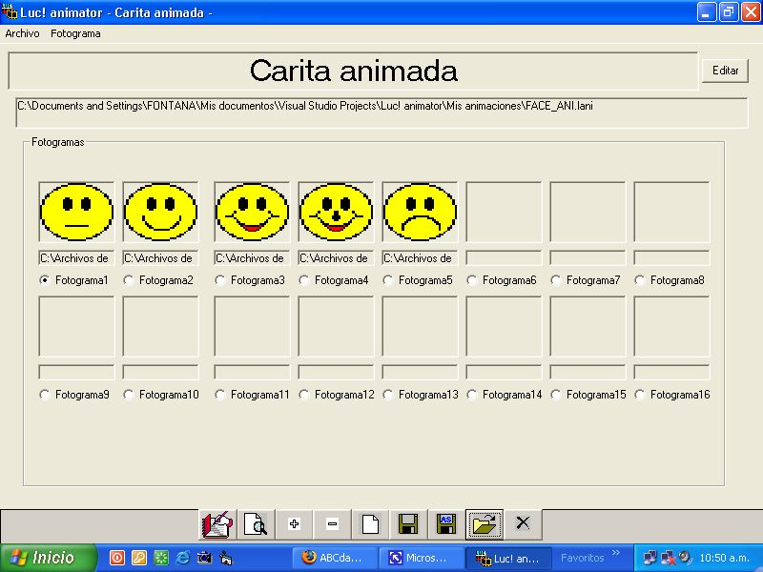
Task: Click the minus remove frame toolbar button
Action: (332, 524)
